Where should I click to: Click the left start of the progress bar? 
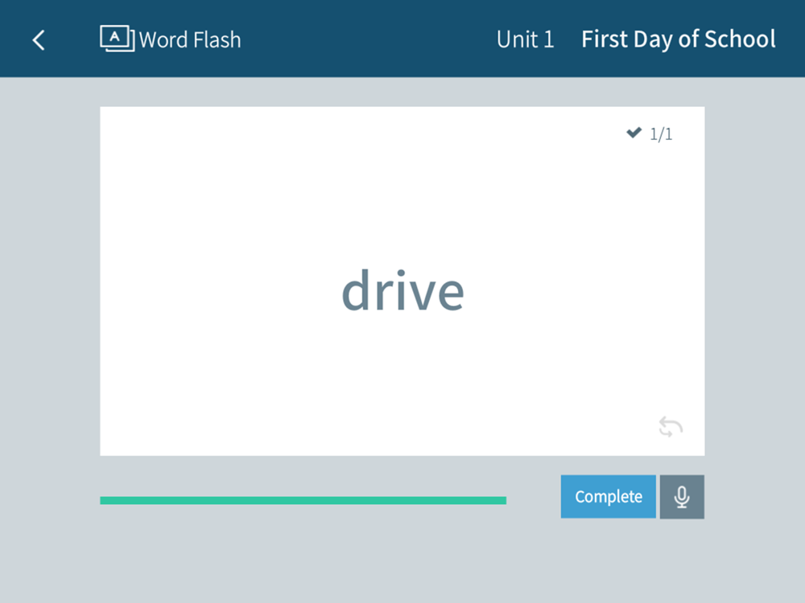pyautogui.click(x=103, y=500)
